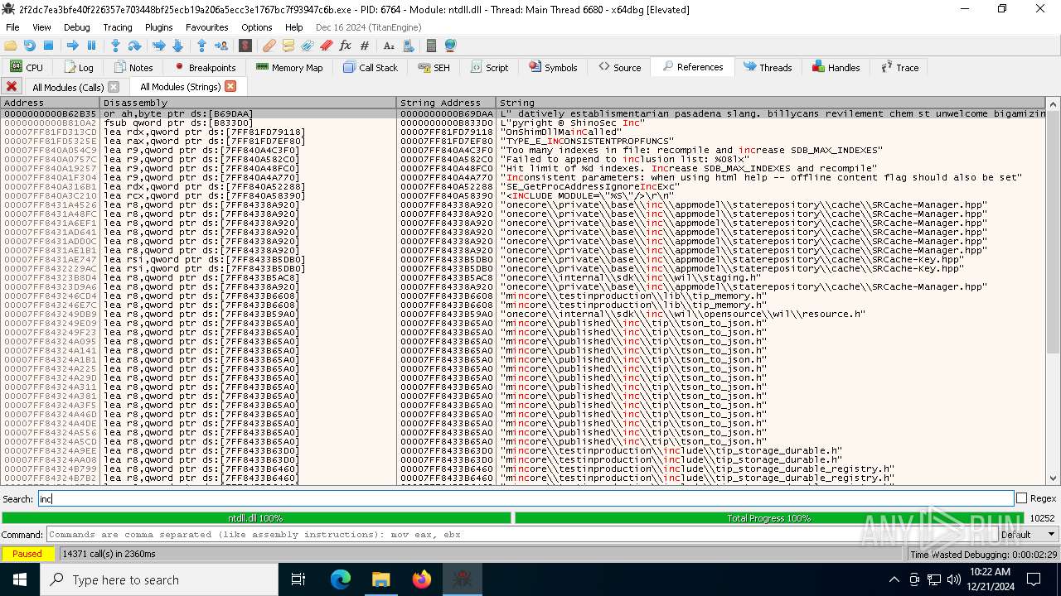This screenshot has height=596, width=1061.
Task: Open the Functions fx icon
Action: coord(346,46)
